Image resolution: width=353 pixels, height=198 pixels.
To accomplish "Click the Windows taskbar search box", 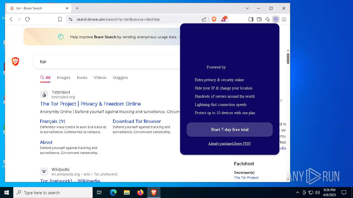I will tap(53, 193).
